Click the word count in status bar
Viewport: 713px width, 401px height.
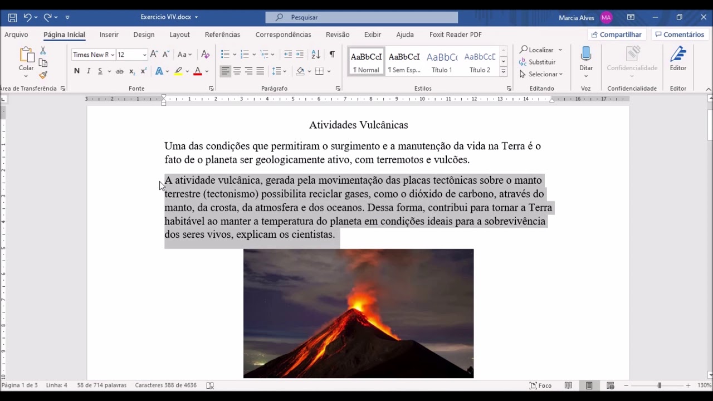101,385
